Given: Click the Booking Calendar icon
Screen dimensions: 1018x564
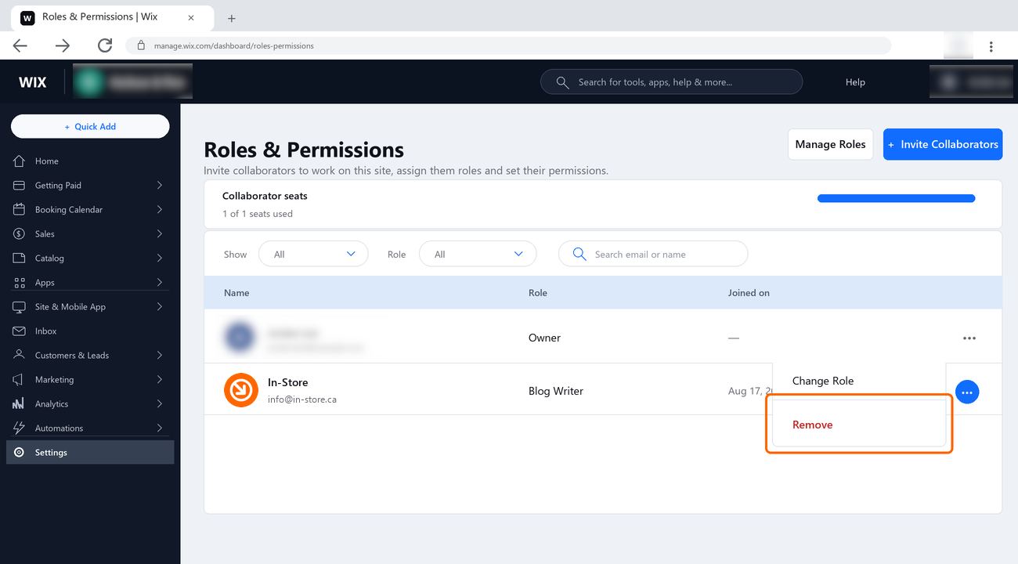Looking at the screenshot, I should tap(20, 210).
